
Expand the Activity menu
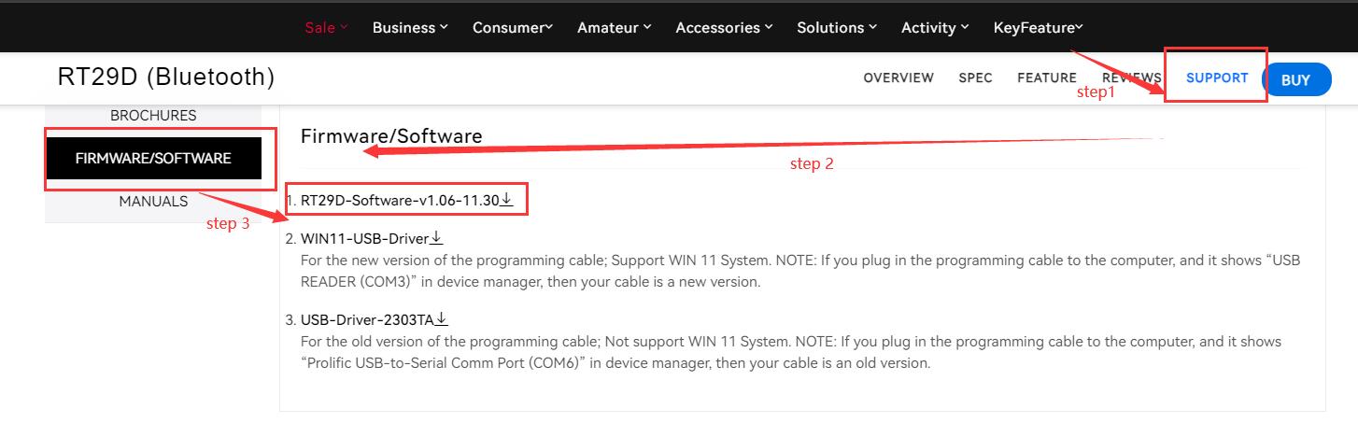[935, 27]
